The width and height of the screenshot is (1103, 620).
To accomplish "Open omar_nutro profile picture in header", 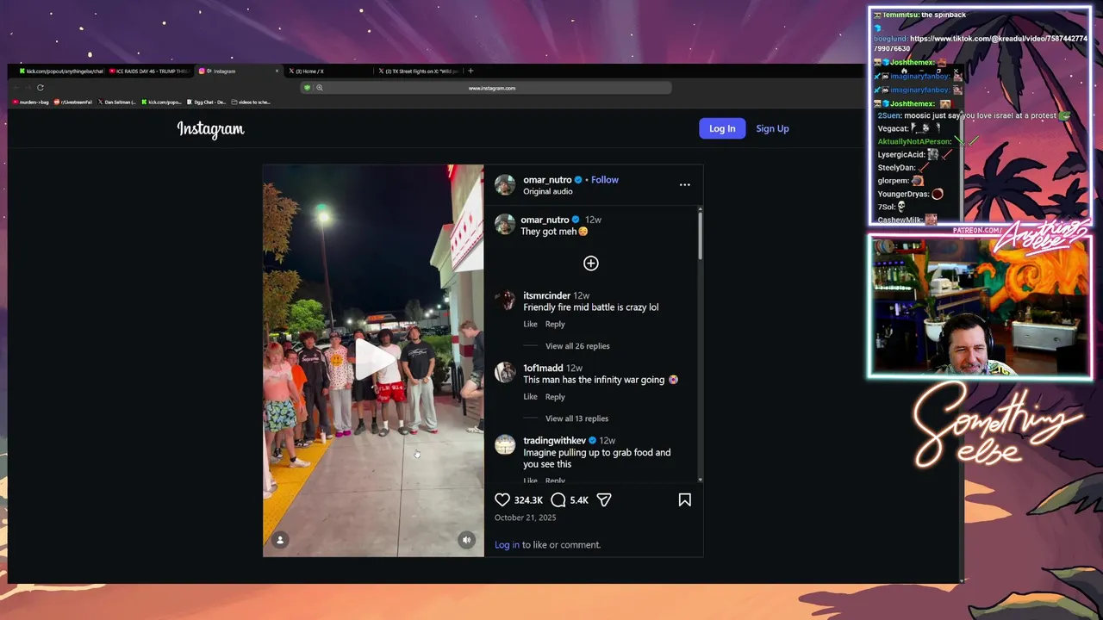I will 505,185.
